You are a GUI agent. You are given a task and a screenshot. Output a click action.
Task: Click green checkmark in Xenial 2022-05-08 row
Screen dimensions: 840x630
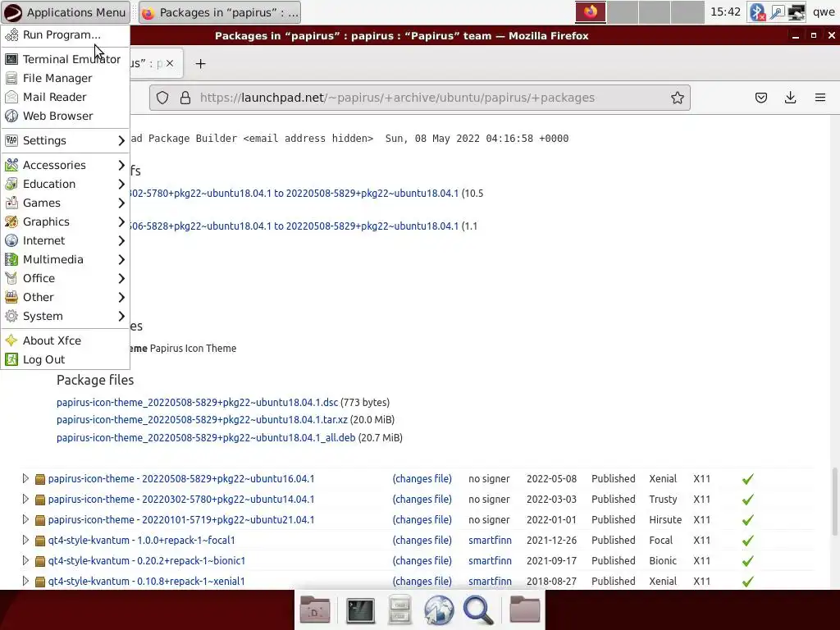pyautogui.click(x=748, y=479)
